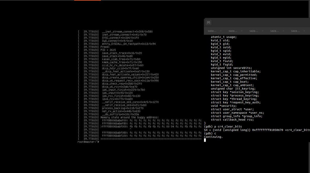This screenshot has height=173, width=310.
Task: Click 'struct callback_head rcu;' line
Action: tap(232, 120)
